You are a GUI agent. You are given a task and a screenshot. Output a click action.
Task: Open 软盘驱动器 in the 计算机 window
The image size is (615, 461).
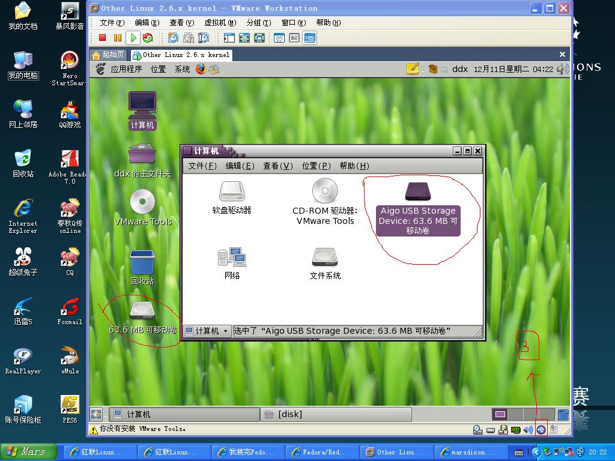click(x=232, y=192)
